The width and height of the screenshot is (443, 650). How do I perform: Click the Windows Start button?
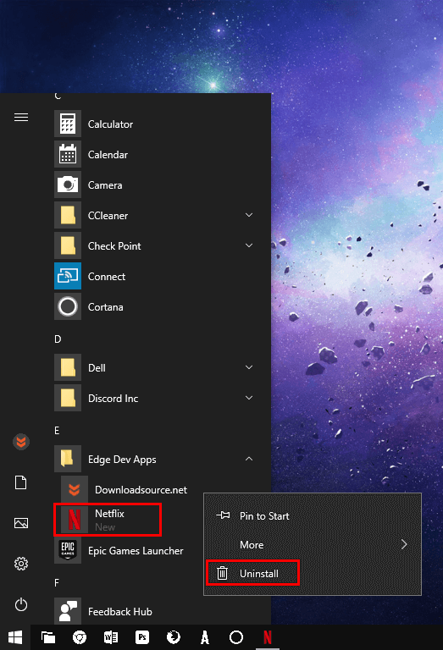(15, 637)
